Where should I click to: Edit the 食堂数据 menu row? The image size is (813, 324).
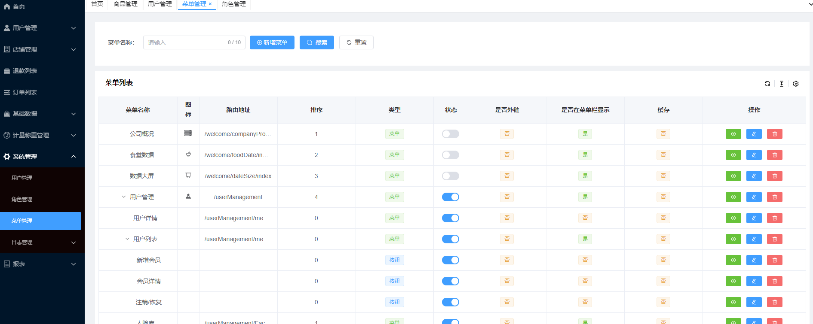[x=754, y=155]
